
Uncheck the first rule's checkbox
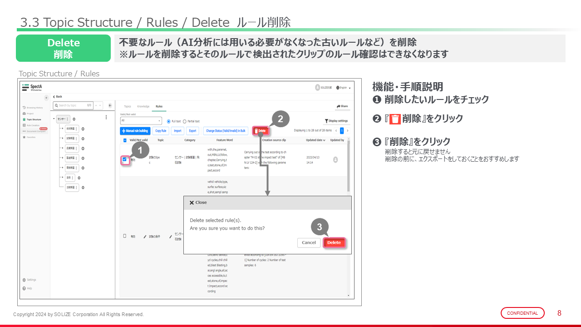coord(124,159)
